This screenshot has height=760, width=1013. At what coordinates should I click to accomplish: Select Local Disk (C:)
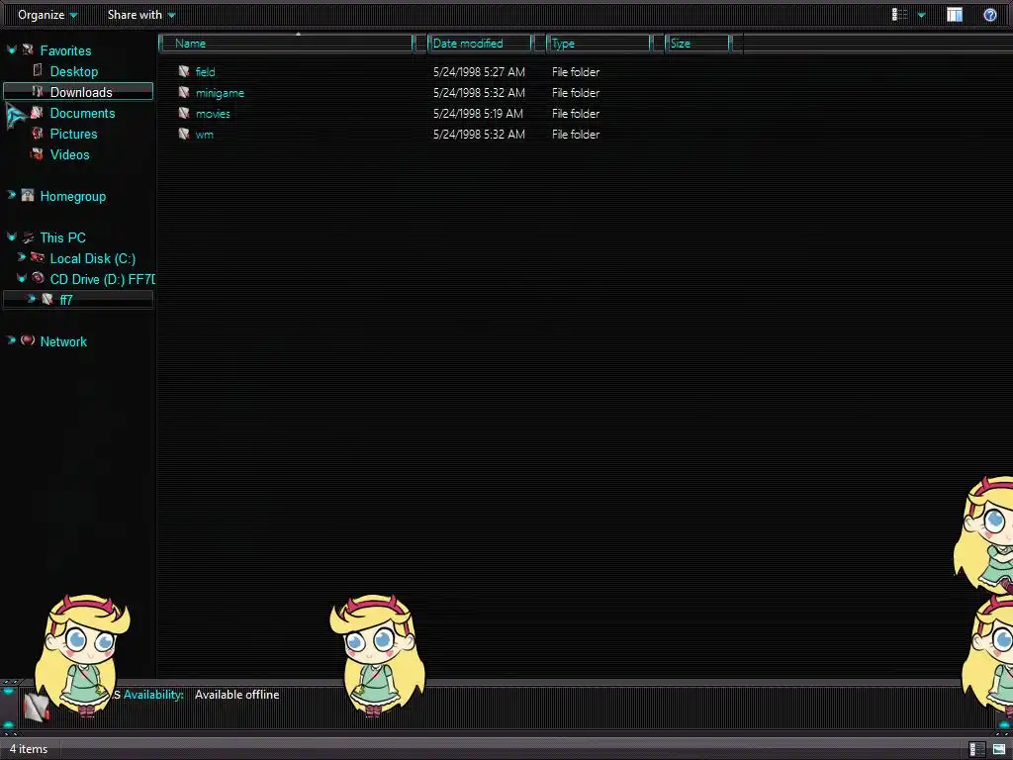click(x=93, y=258)
